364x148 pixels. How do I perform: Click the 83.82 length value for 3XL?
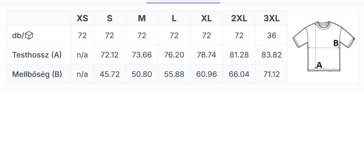click(272, 55)
